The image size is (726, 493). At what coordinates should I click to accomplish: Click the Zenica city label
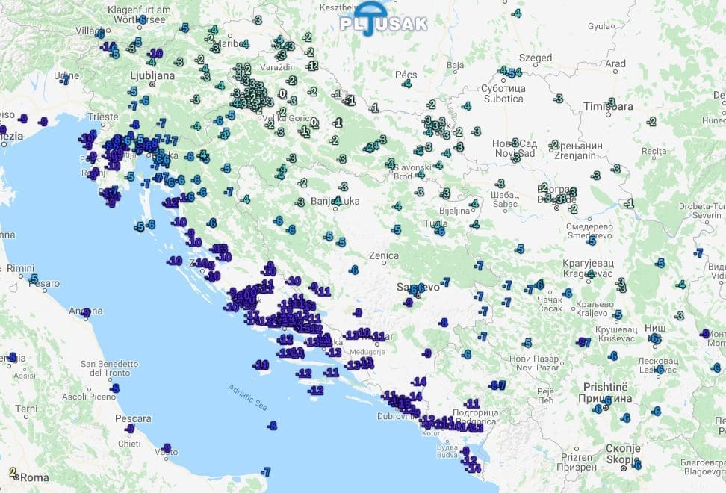pyautogui.click(x=383, y=255)
